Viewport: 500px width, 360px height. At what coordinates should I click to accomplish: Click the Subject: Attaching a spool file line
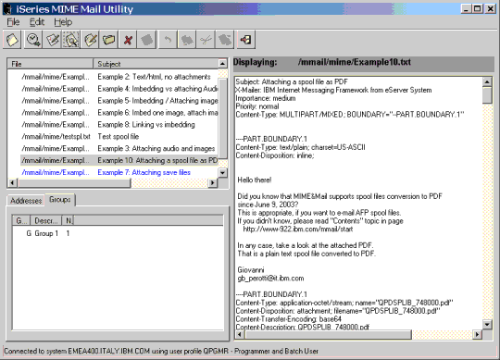point(292,81)
